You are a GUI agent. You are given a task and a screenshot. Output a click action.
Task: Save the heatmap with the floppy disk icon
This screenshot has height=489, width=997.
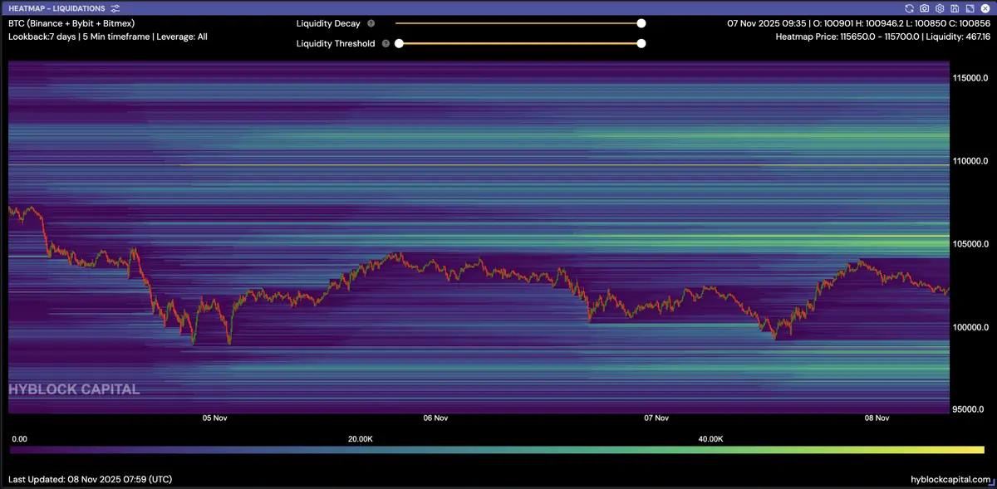[955, 8]
